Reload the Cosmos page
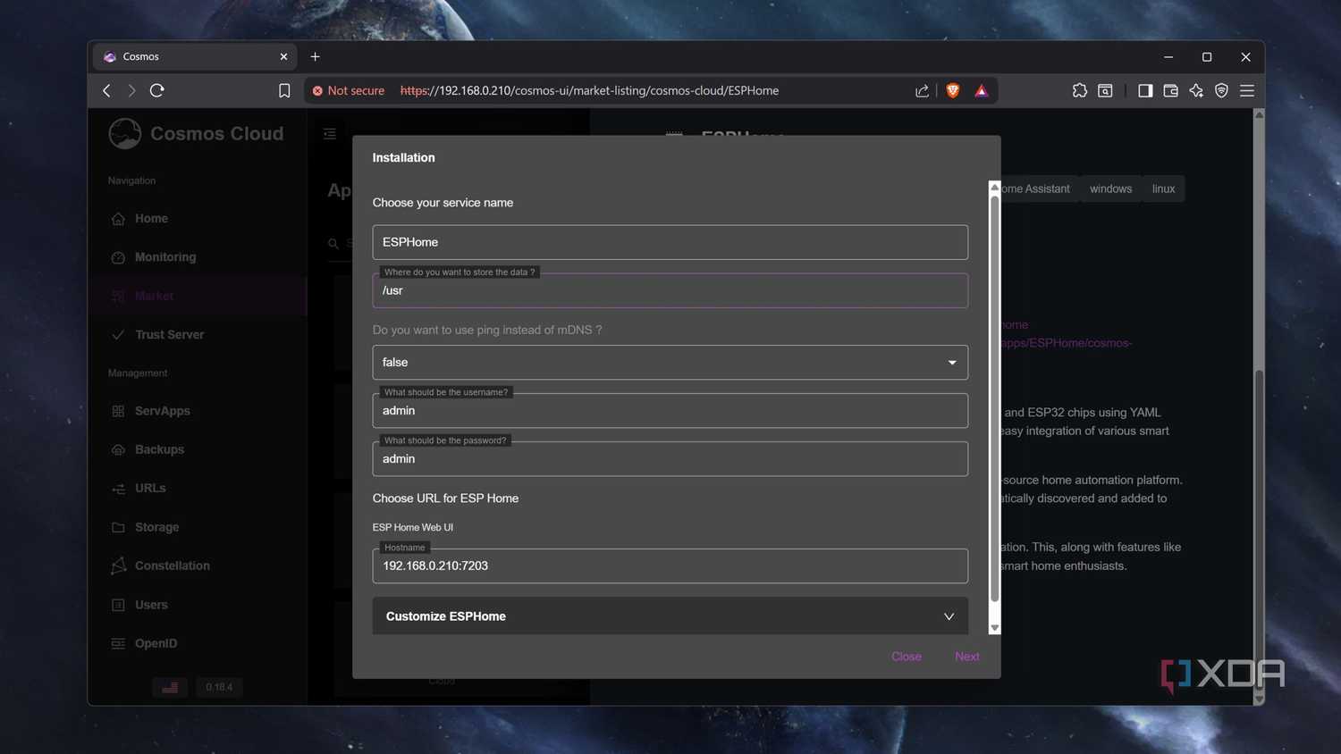The image size is (1341, 754). [x=157, y=90]
